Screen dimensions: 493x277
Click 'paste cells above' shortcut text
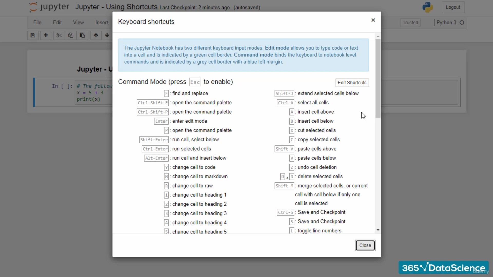click(317, 149)
